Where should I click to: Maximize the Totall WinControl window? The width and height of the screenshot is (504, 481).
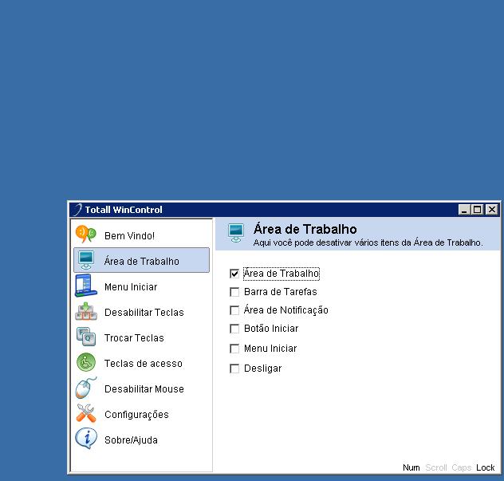coord(478,210)
